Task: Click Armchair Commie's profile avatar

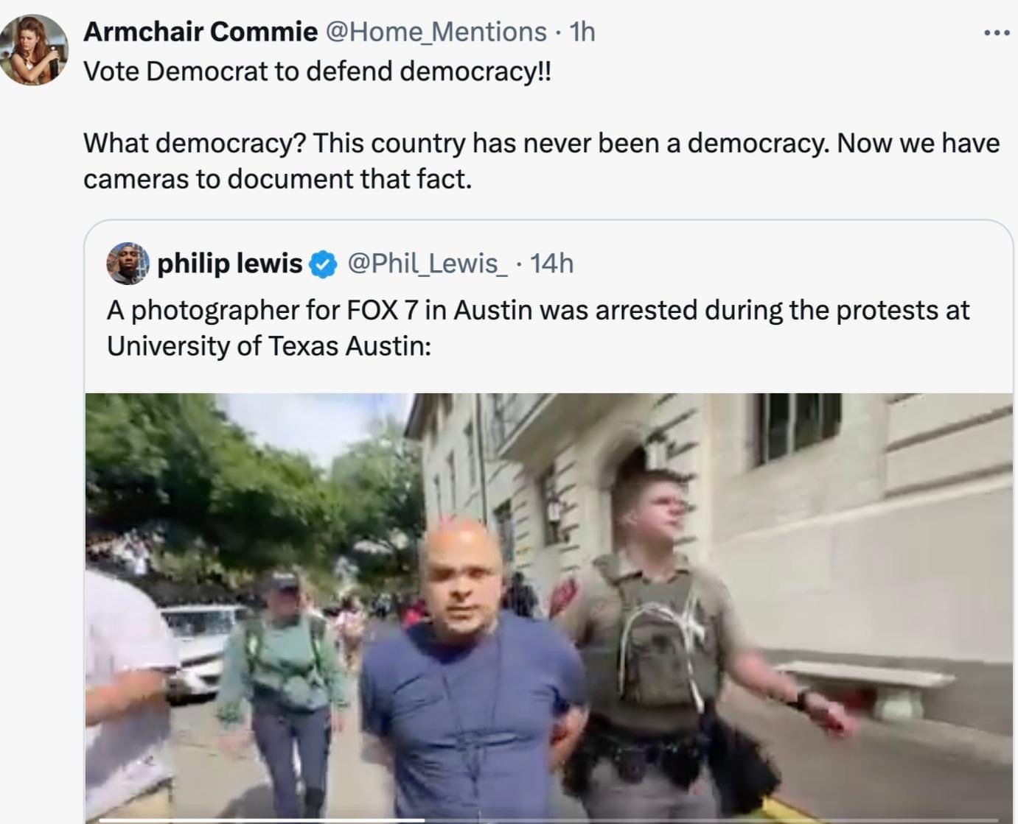Action: pyautogui.click(x=34, y=50)
